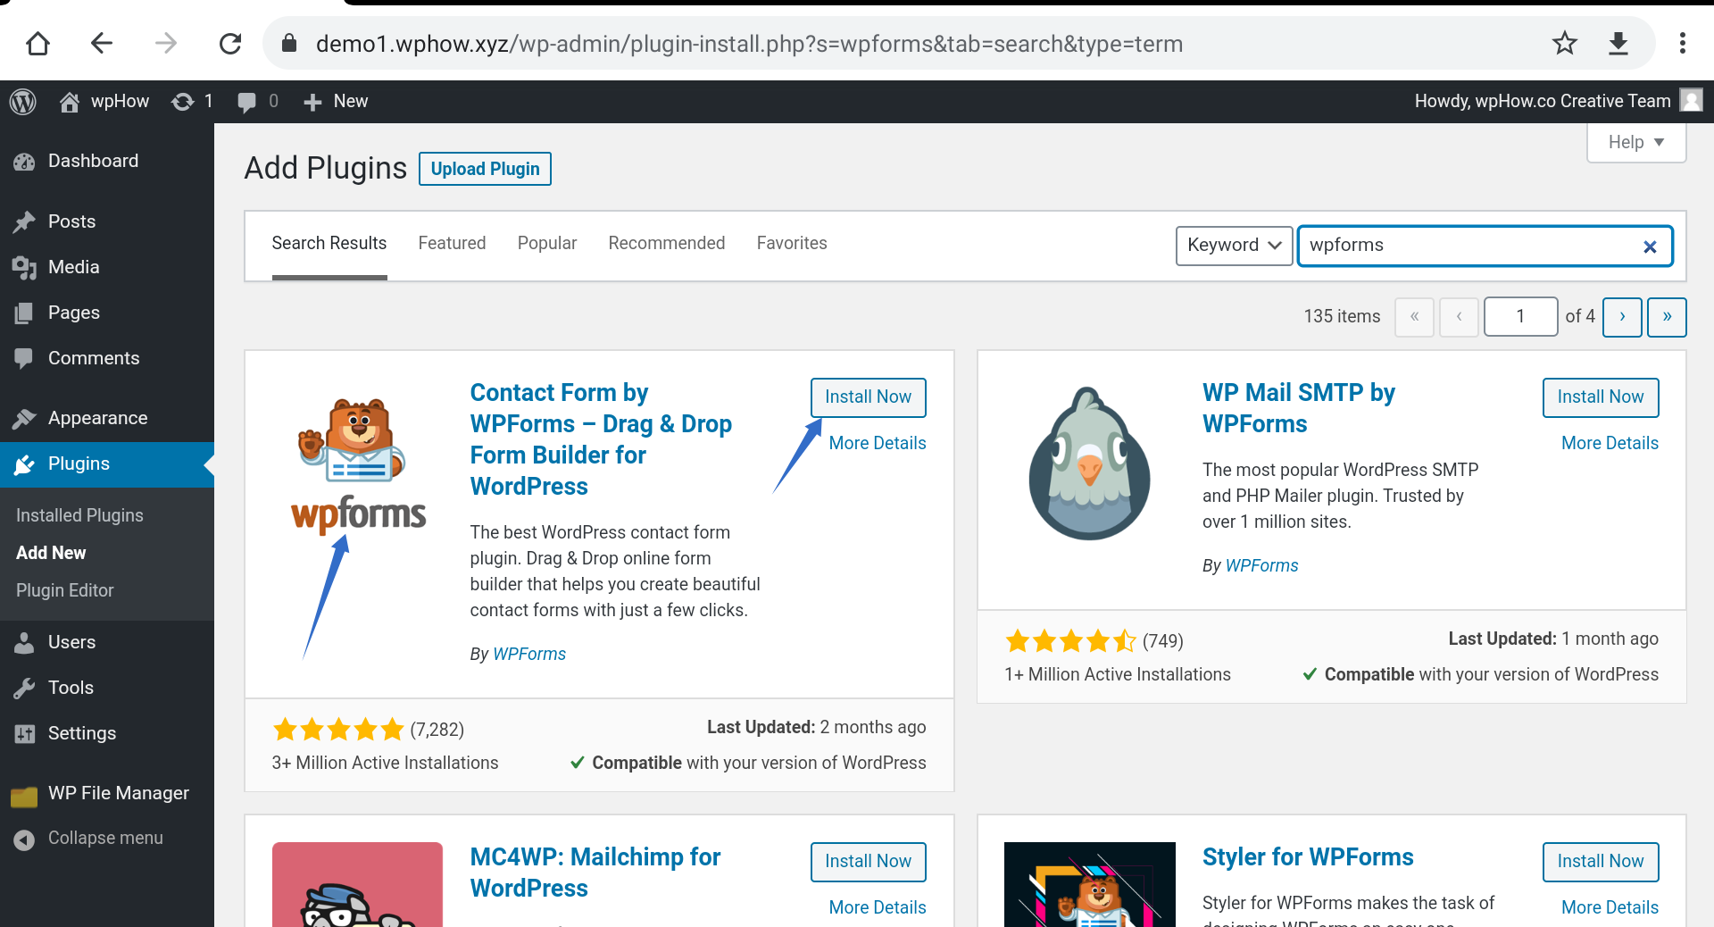
Task: Open MC4WP: Mailchimp for WordPress title
Action: (595, 873)
